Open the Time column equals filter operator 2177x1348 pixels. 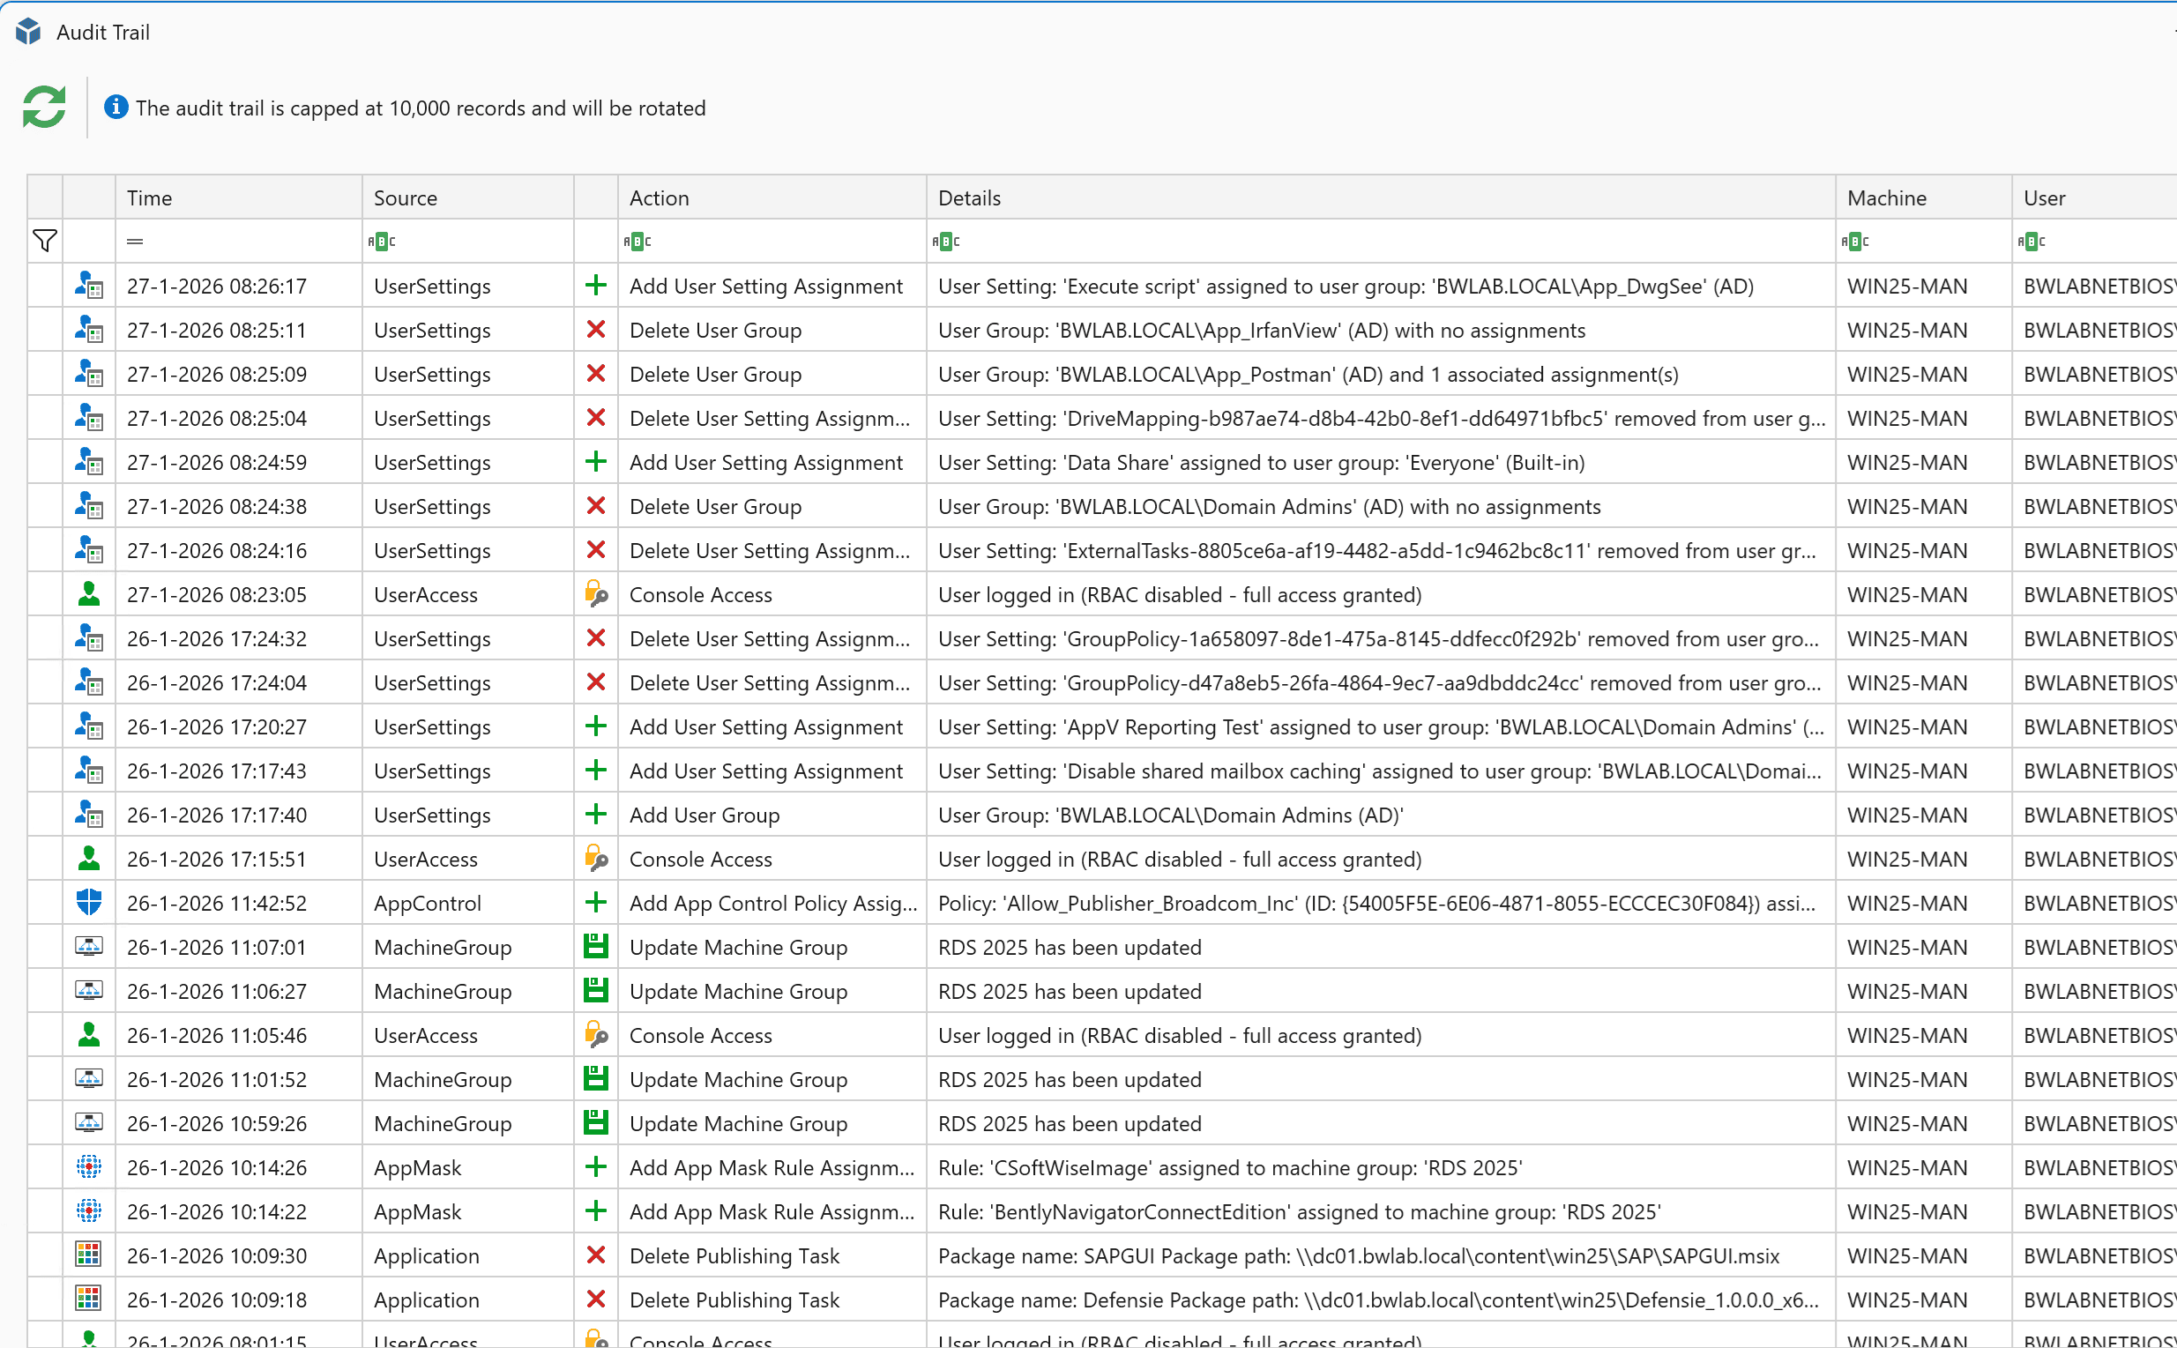(x=135, y=241)
